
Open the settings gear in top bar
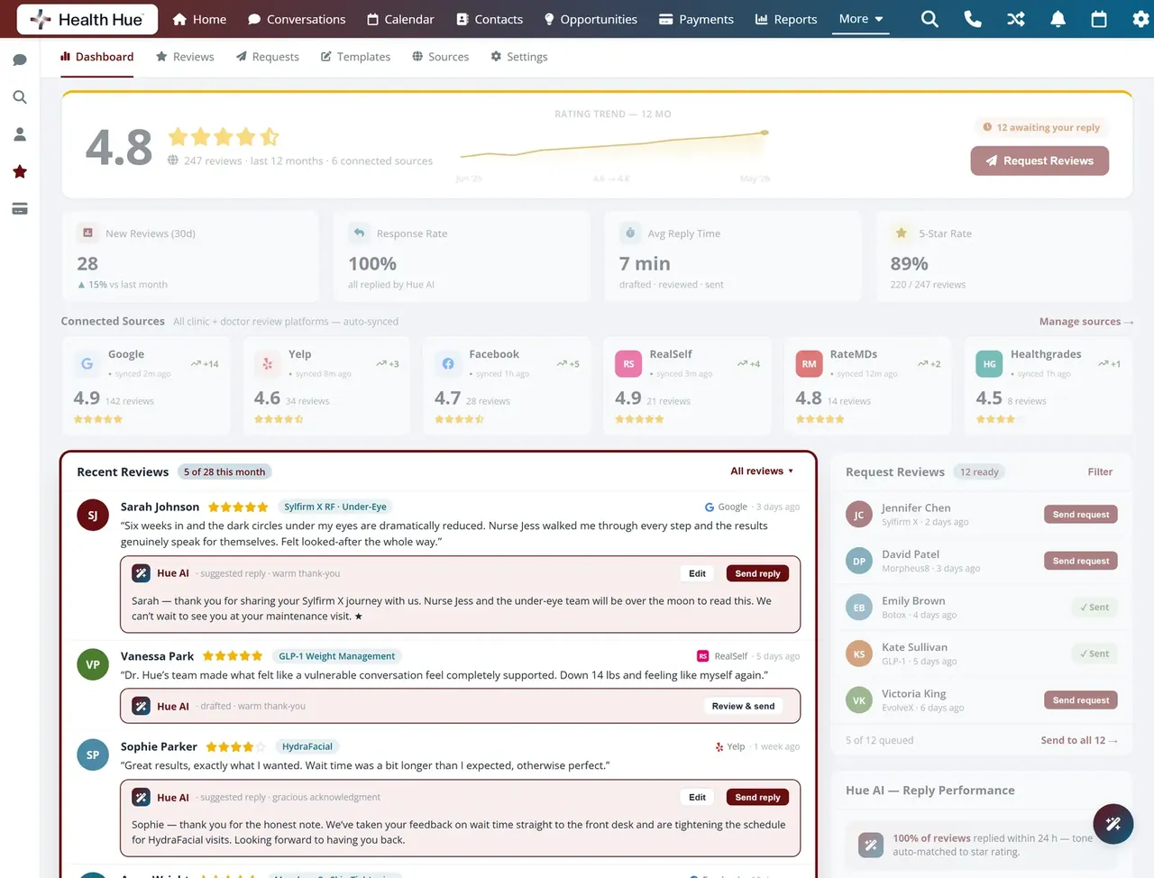click(1140, 19)
